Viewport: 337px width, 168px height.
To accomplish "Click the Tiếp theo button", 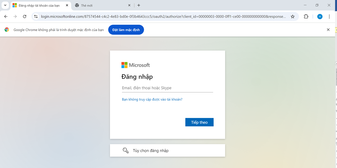I will coord(199,122).
